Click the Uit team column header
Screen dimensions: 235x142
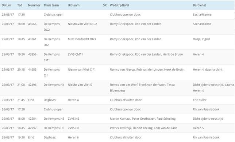[x=73, y=5]
